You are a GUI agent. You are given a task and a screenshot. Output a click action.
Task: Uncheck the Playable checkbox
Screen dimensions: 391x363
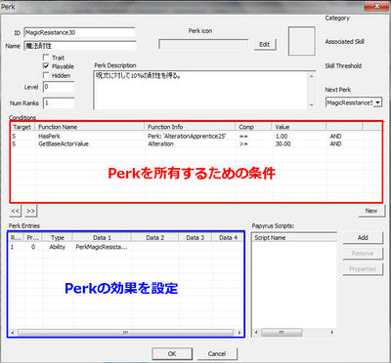(46, 66)
